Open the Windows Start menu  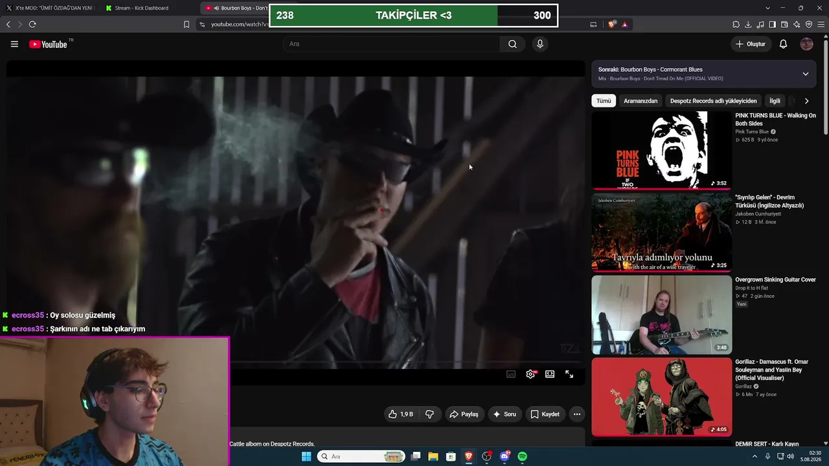[306, 456]
